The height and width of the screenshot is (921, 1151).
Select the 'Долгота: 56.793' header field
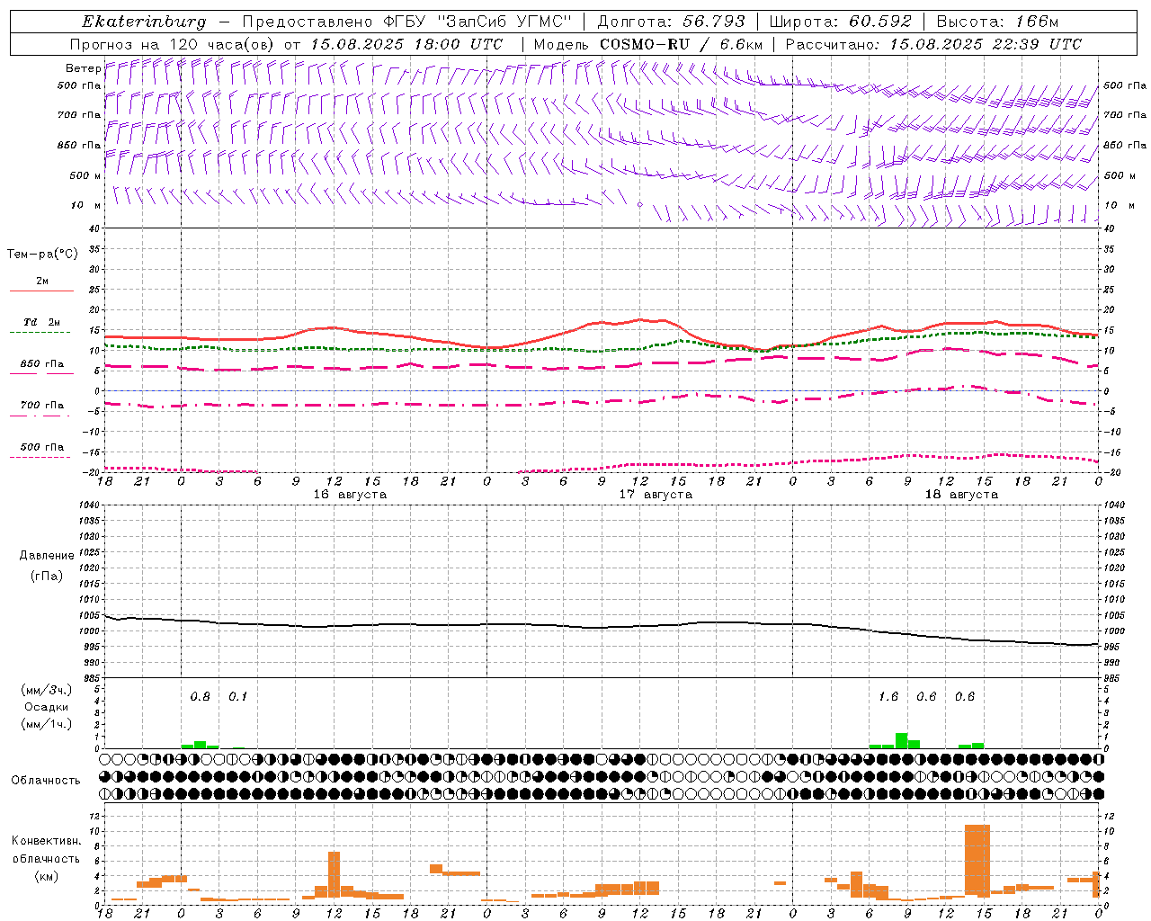pos(672,22)
